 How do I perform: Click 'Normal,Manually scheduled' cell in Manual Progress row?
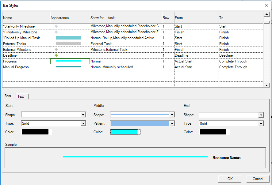pyautogui.click(x=126, y=67)
